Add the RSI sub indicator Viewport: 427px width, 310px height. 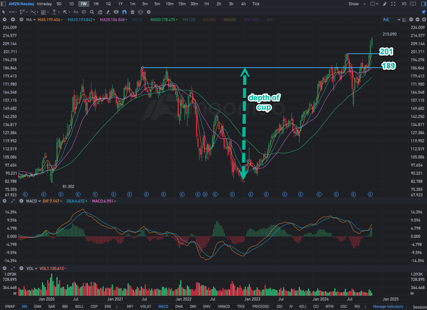(x=357, y=306)
